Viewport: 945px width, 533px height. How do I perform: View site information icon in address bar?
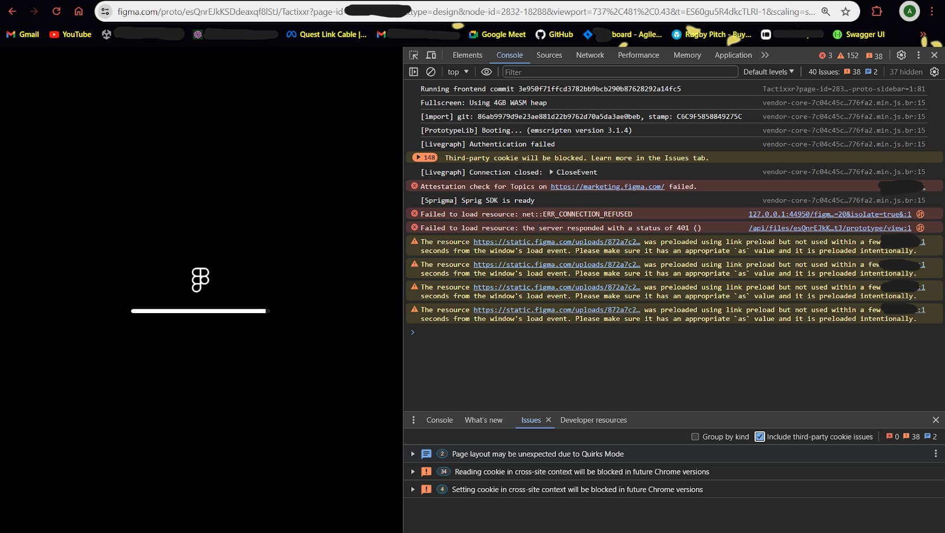pos(105,11)
